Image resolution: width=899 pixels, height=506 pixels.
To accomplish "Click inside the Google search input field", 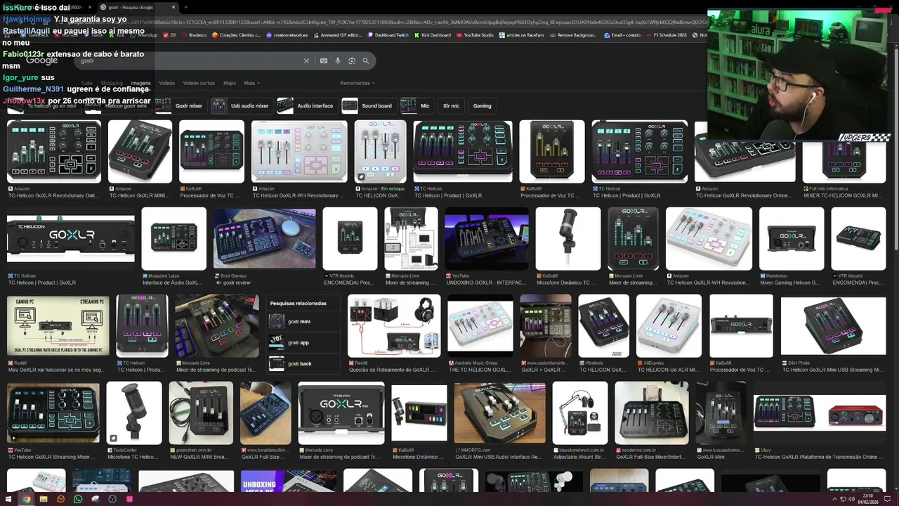I will click(190, 61).
